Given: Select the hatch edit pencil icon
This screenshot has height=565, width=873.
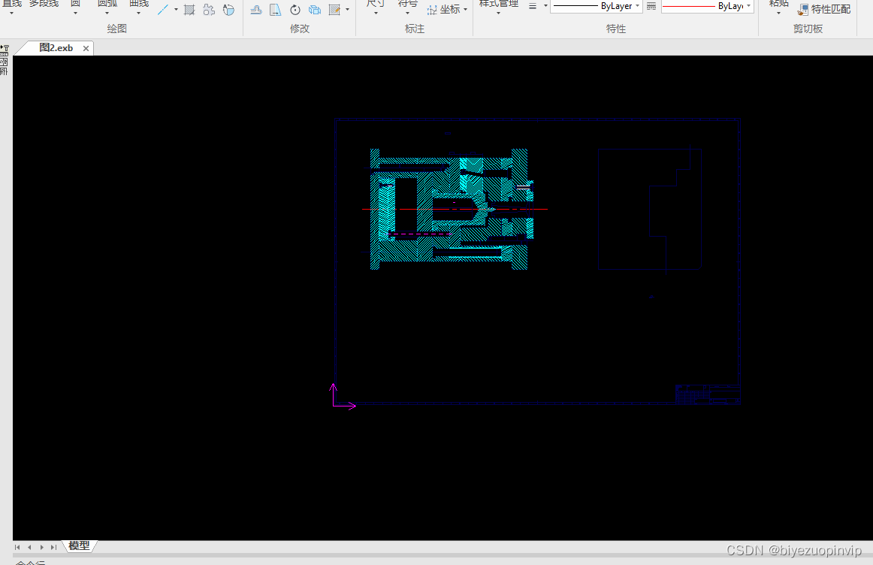Looking at the screenshot, I should coord(334,10).
